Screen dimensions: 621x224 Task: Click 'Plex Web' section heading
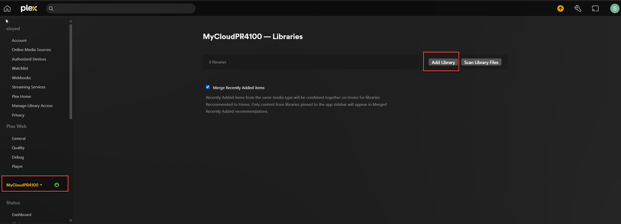(16, 126)
